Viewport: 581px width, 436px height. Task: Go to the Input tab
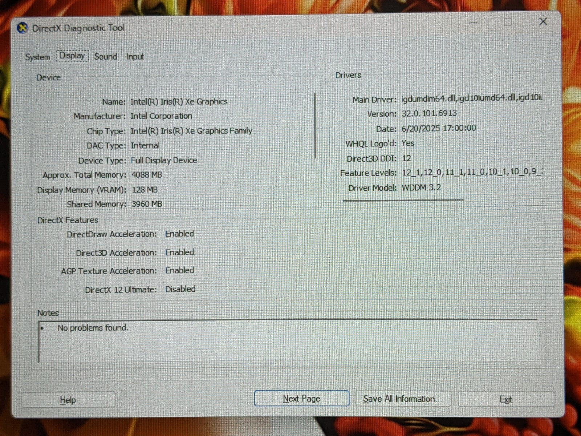pyautogui.click(x=135, y=57)
